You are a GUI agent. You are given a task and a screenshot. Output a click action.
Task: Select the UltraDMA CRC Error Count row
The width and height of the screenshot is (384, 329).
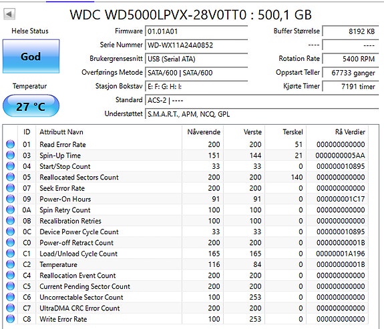(x=186, y=308)
